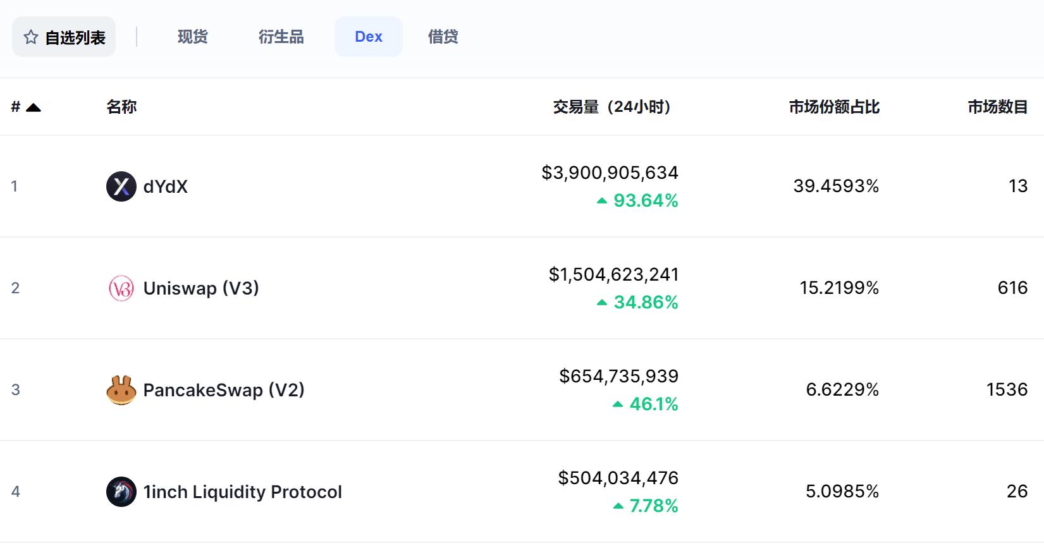Open the dYdX exchange link
The height and width of the screenshot is (548, 1044).
165,186
